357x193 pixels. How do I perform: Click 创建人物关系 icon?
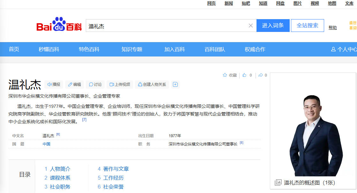click(152, 85)
